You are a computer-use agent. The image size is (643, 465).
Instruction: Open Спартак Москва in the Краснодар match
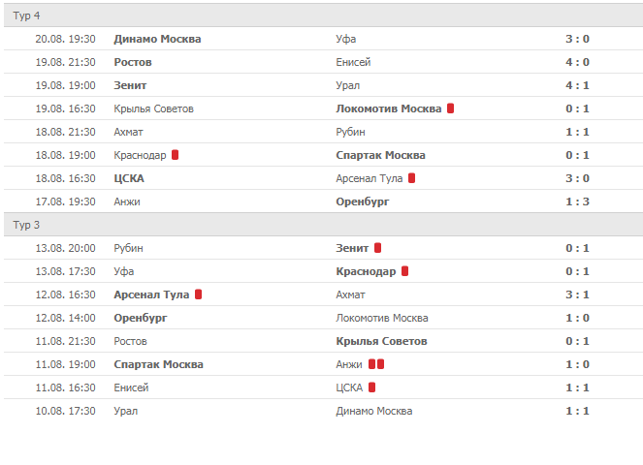click(380, 155)
